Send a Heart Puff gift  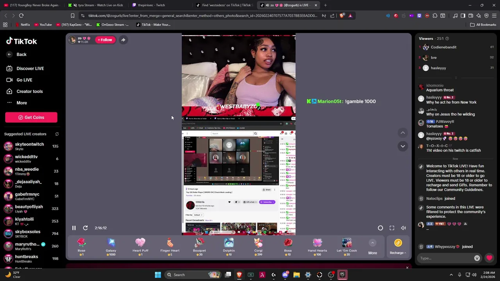(140, 247)
